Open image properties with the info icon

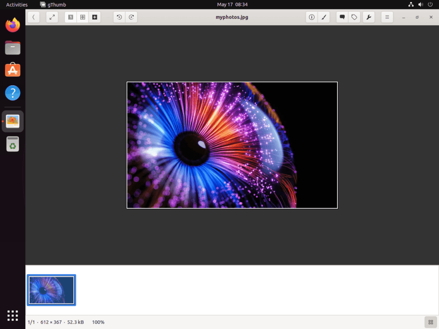pyautogui.click(x=312, y=17)
